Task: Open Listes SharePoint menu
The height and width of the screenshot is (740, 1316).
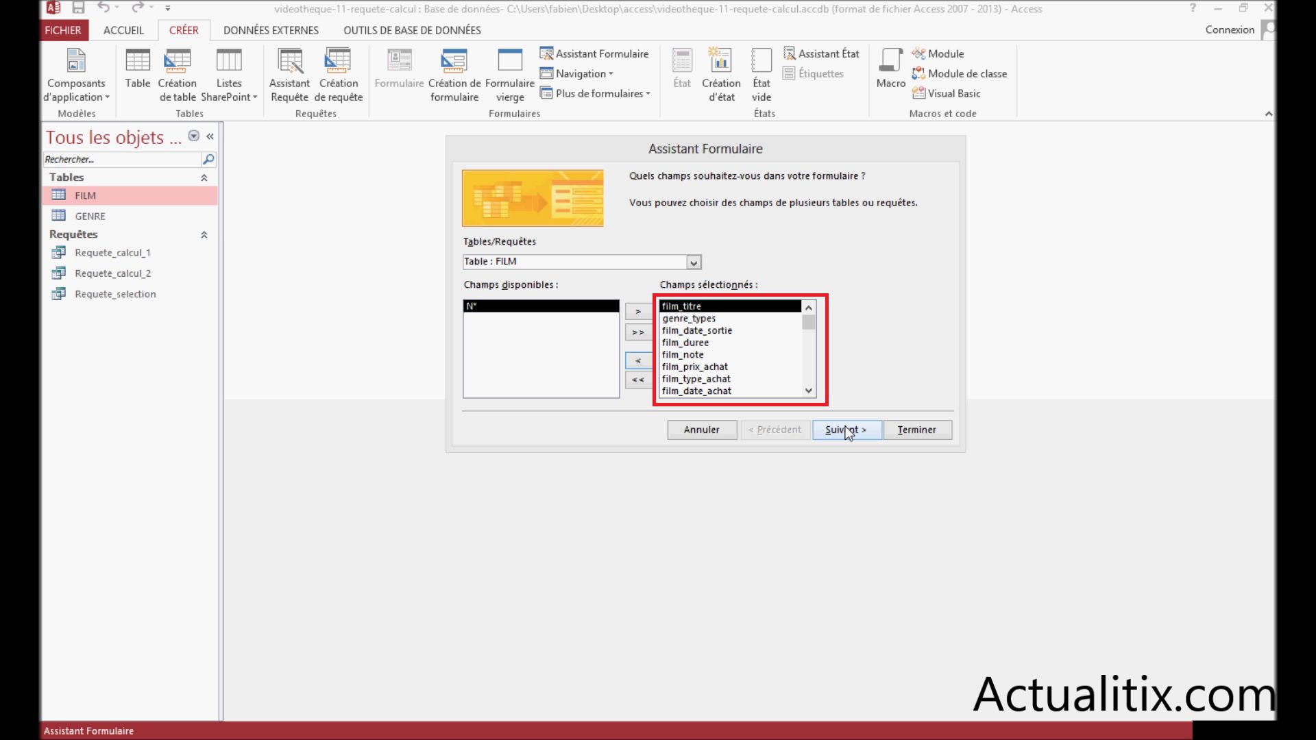Action: [x=229, y=75]
